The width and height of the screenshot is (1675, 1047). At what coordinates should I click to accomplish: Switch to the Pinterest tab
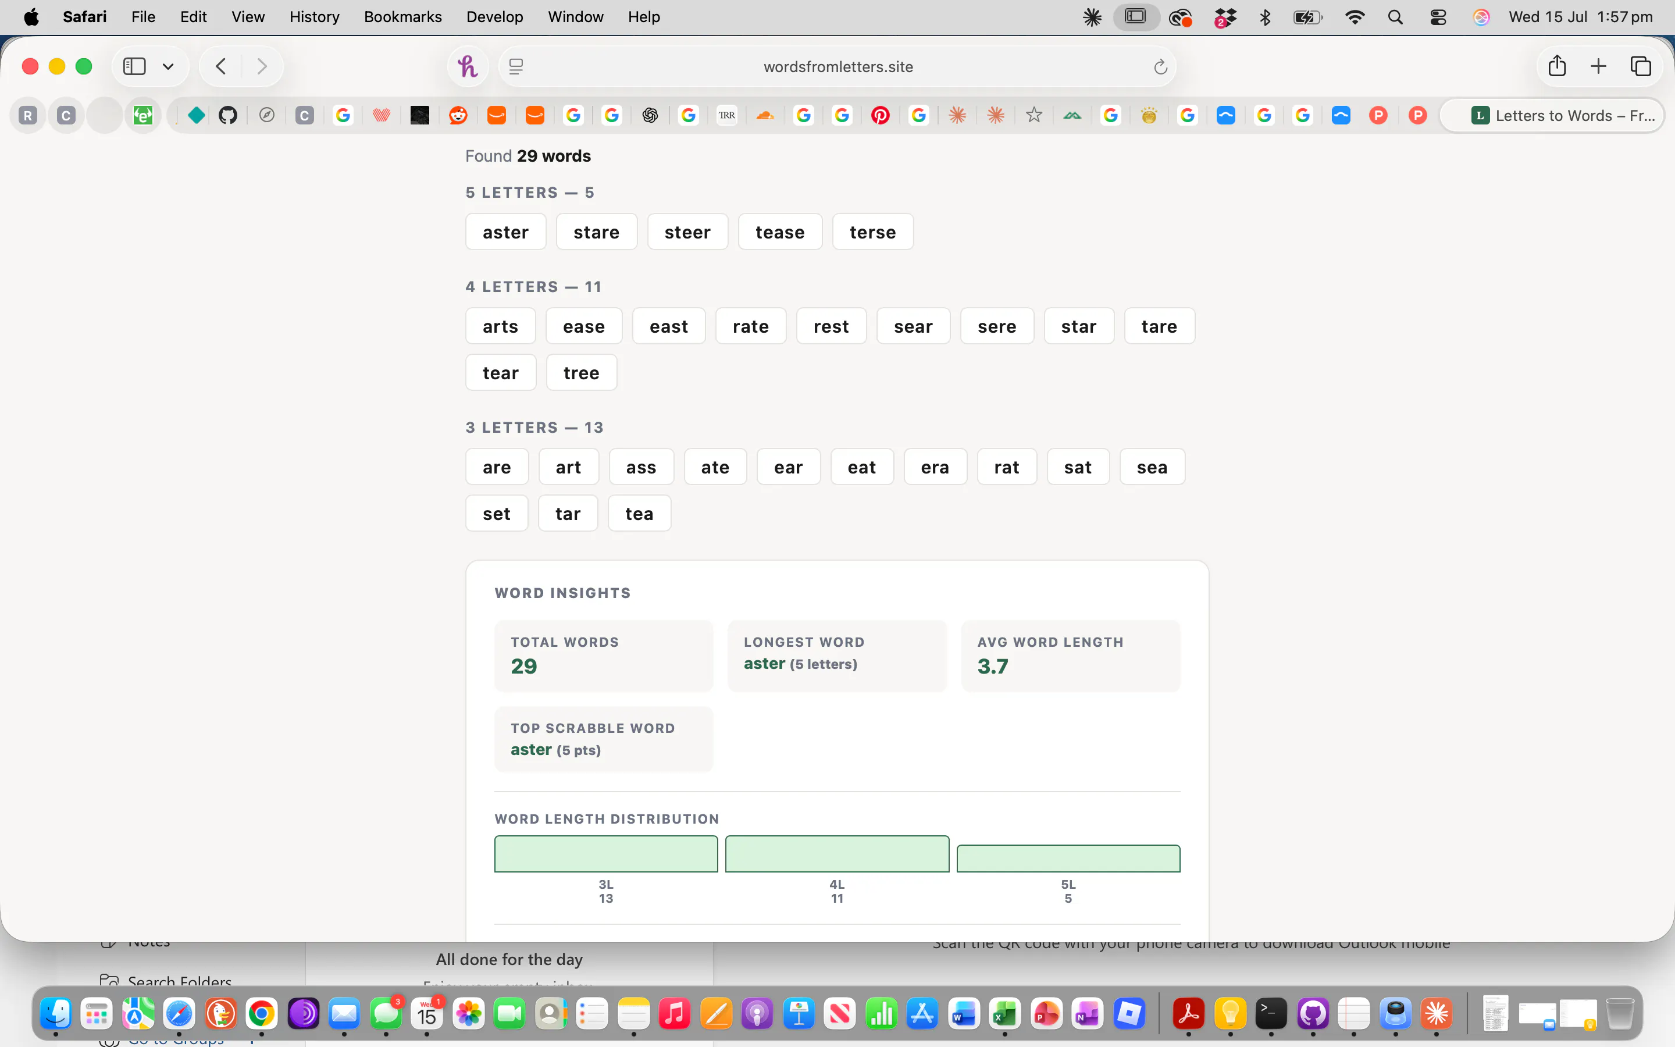coord(881,115)
